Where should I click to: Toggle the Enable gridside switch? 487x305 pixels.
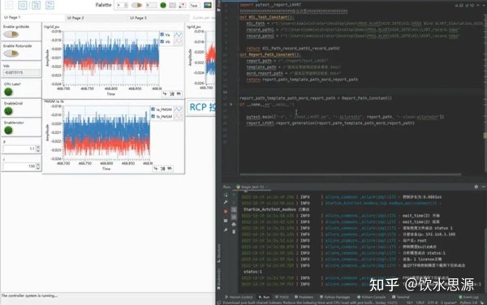[x=11, y=34]
